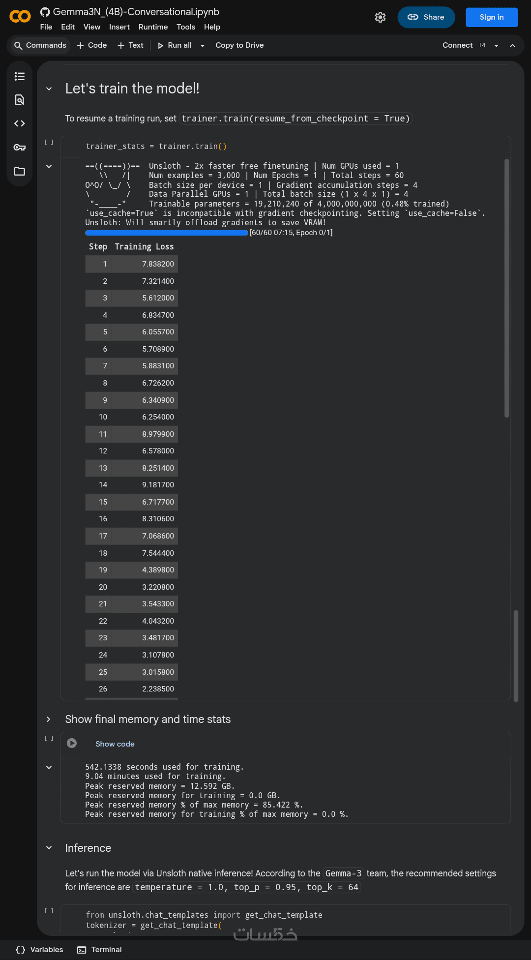Click the Share button

426,17
